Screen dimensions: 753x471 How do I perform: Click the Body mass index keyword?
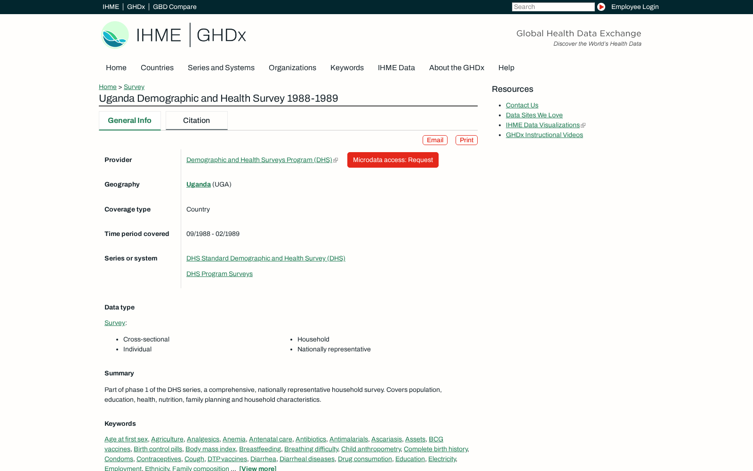pyautogui.click(x=210, y=449)
